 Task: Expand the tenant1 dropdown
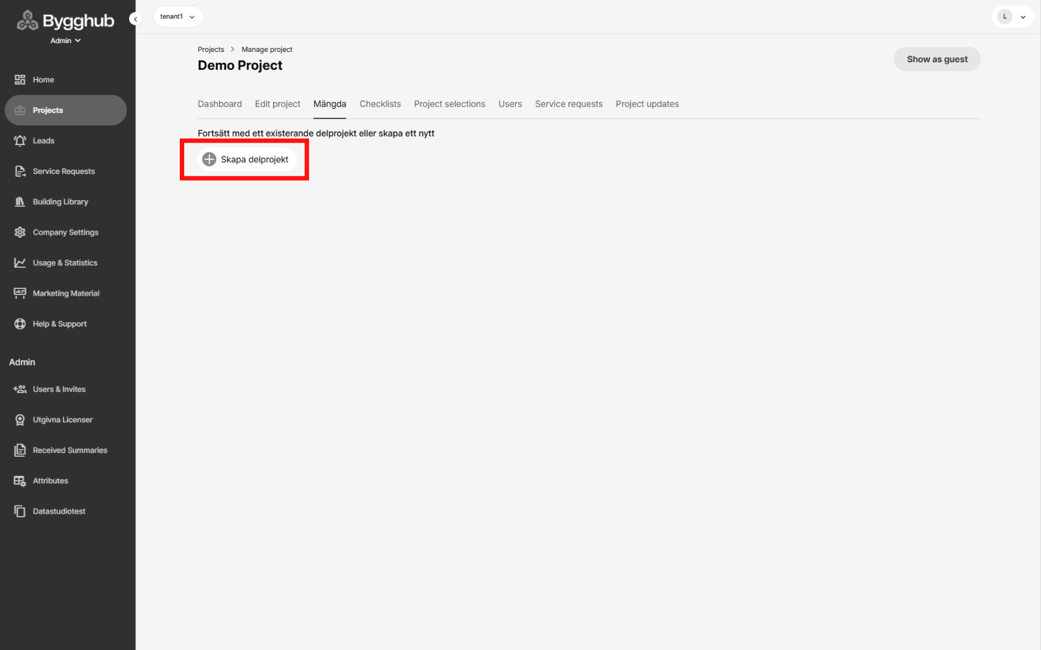(178, 17)
